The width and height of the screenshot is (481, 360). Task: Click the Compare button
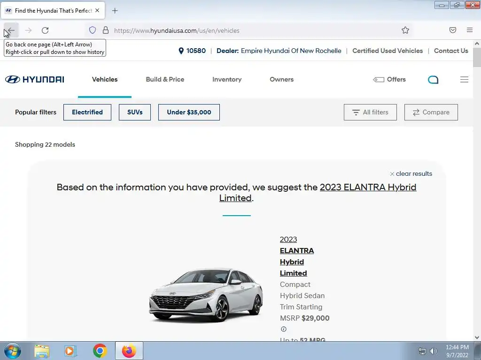[x=431, y=112]
